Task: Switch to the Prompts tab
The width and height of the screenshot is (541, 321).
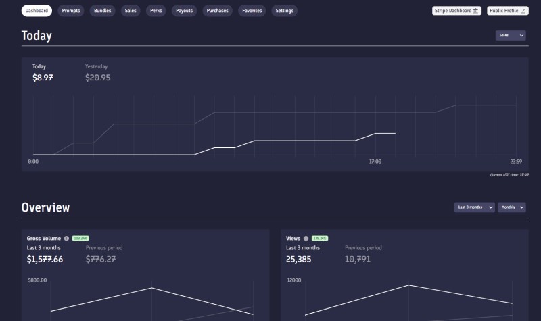Action: pos(71,11)
